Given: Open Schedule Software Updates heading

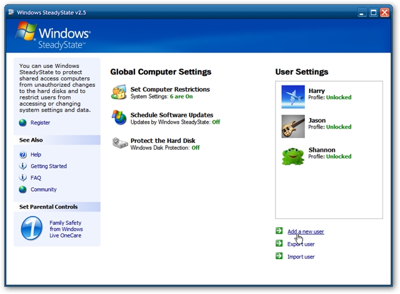Looking at the screenshot, I should (x=172, y=115).
